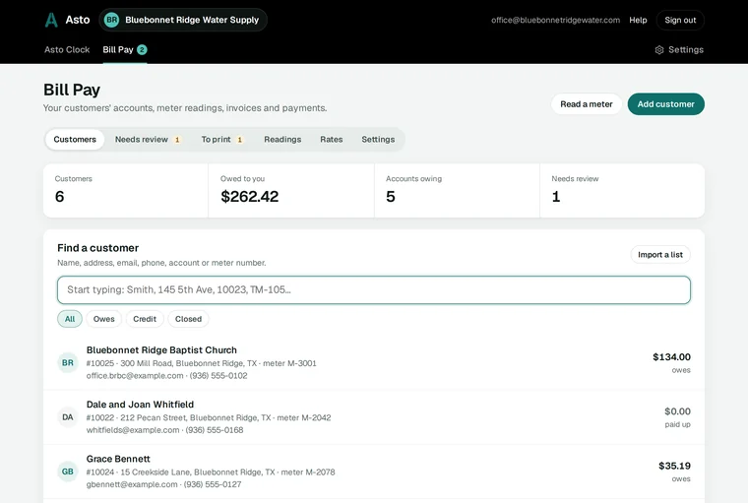Open Bluebonnet Ridge Baptist Church customer

pos(374,362)
